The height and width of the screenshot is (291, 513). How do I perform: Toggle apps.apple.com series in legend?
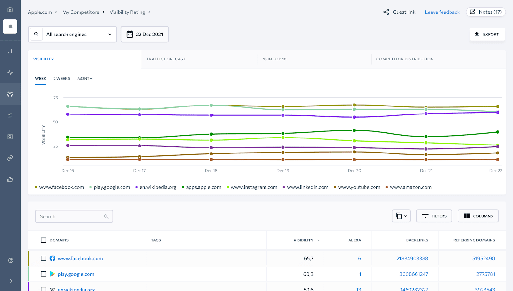pyautogui.click(x=201, y=187)
